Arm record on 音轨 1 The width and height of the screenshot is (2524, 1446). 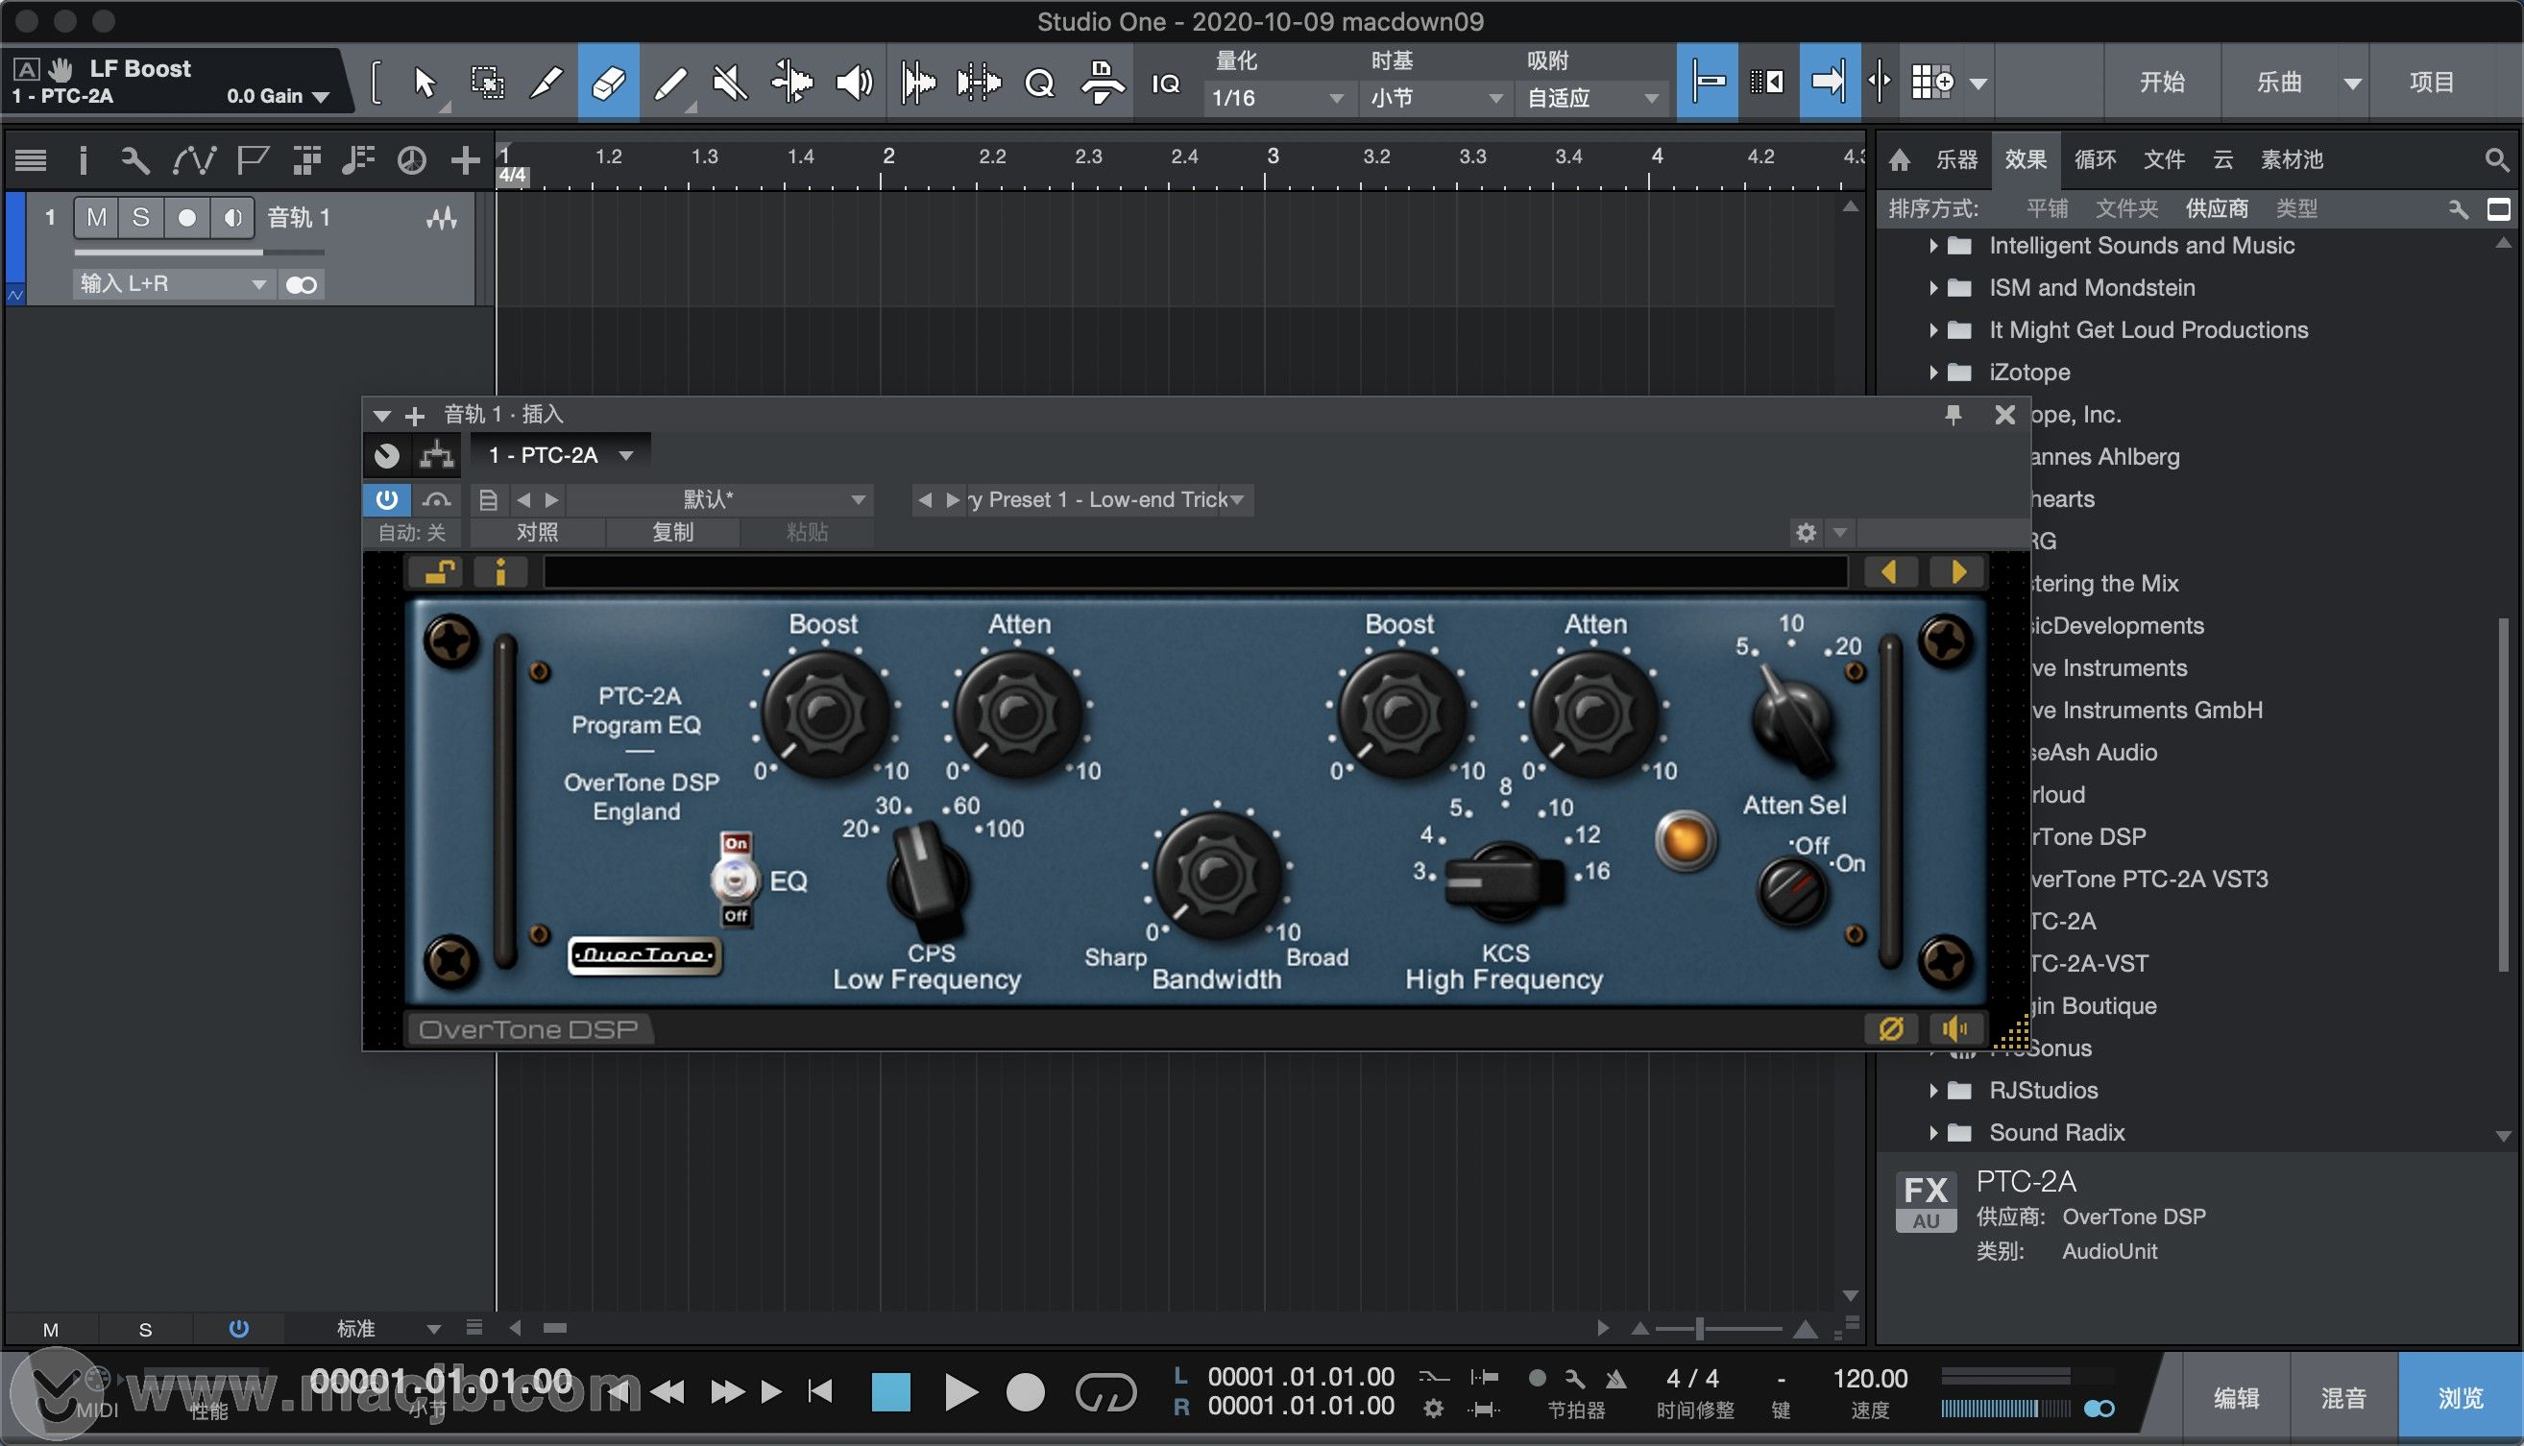[186, 218]
